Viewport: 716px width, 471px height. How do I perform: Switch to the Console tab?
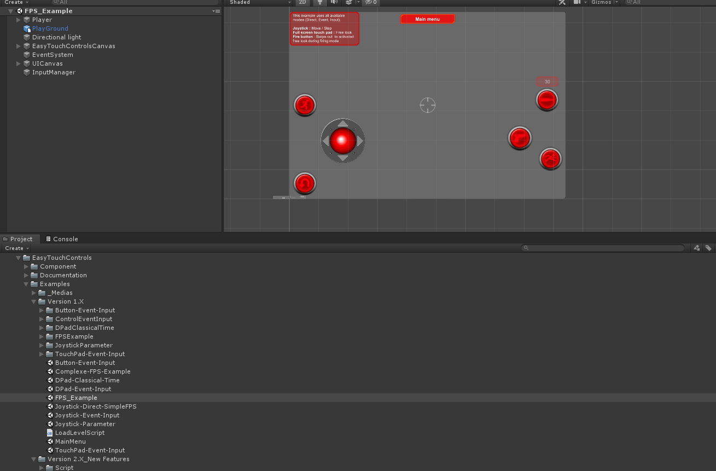pos(62,239)
